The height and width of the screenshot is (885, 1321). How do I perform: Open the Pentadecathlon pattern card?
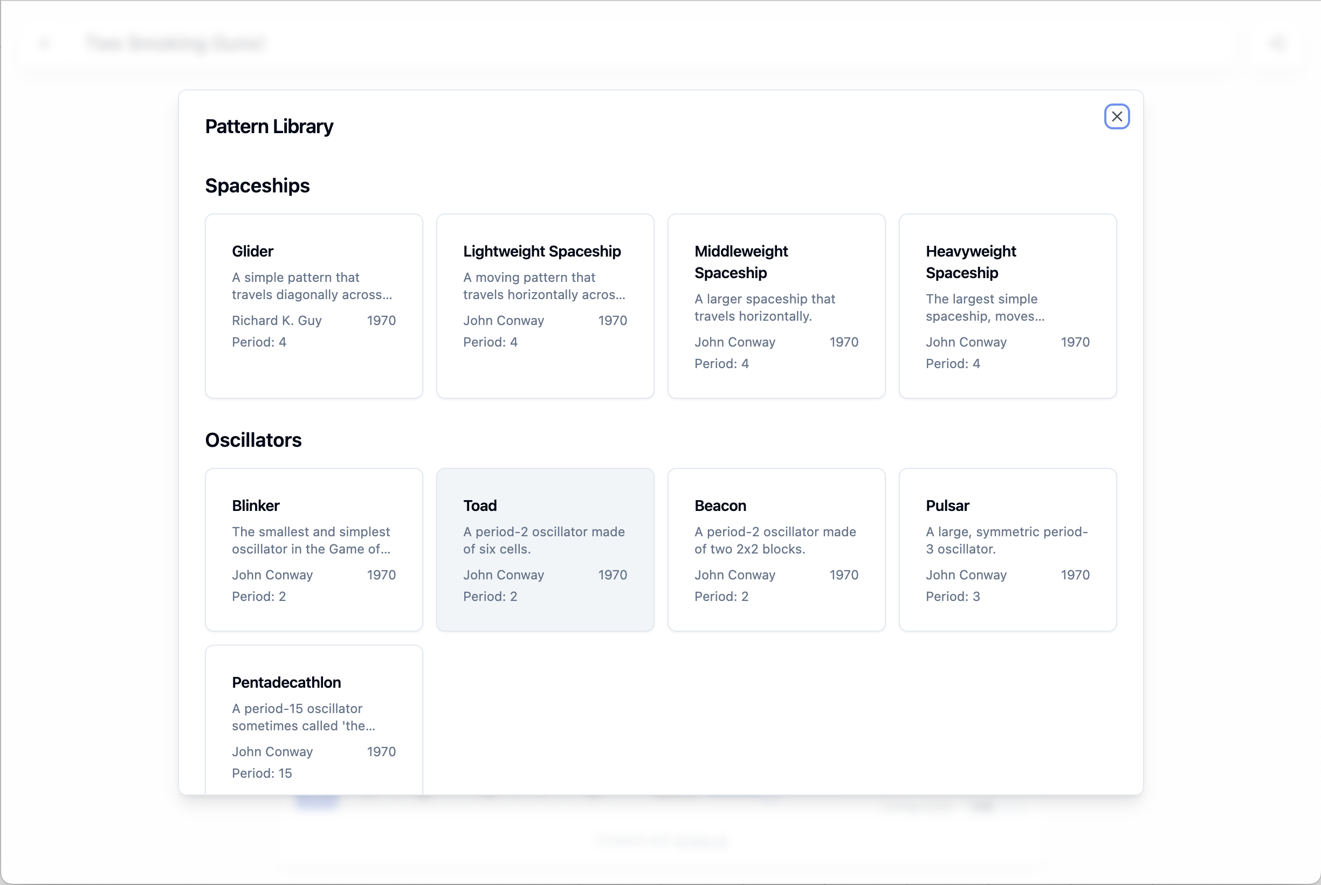(314, 720)
